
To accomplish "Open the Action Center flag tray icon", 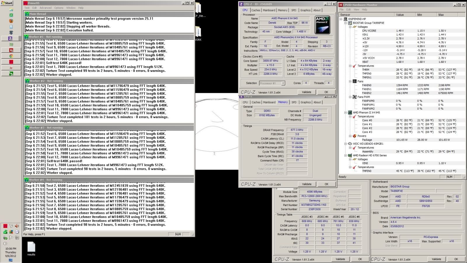I will pyautogui.click(x=11, y=238).
